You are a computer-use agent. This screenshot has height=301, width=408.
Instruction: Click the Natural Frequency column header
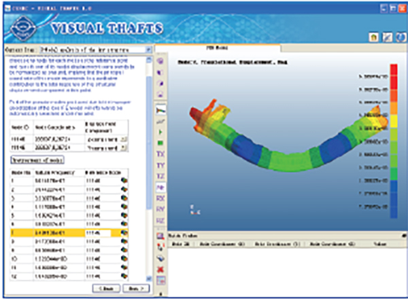[x=55, y=173]
